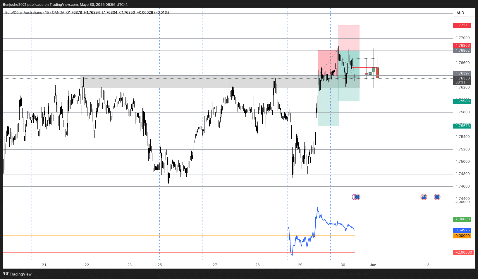Click the orange 0,00000 indicator level label
Screen dimensions: 478x279
click(462, 236)
